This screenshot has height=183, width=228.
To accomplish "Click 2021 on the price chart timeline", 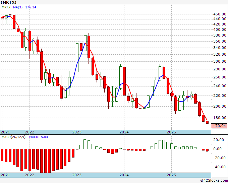I will point(5,132).
